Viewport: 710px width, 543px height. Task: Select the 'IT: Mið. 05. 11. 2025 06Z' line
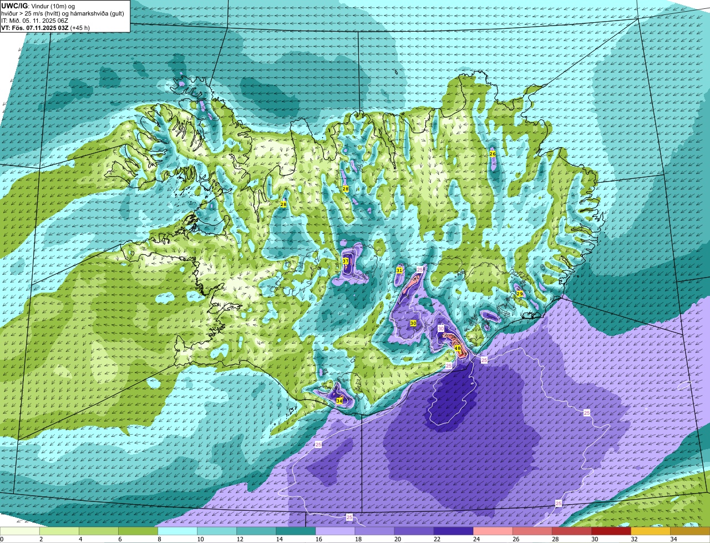(x=34, y=21)
